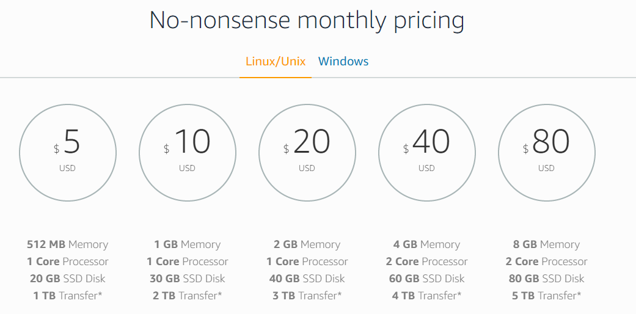Click the 60 GB SSD Disk spec
Viewport: 636px width, 314px height.
click(426, 279)
